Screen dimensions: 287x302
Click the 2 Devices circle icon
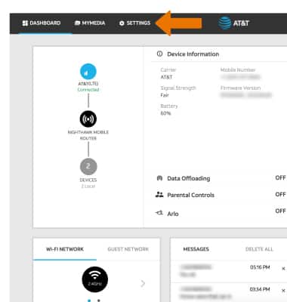pyautogui.click(x=88, y=166)
